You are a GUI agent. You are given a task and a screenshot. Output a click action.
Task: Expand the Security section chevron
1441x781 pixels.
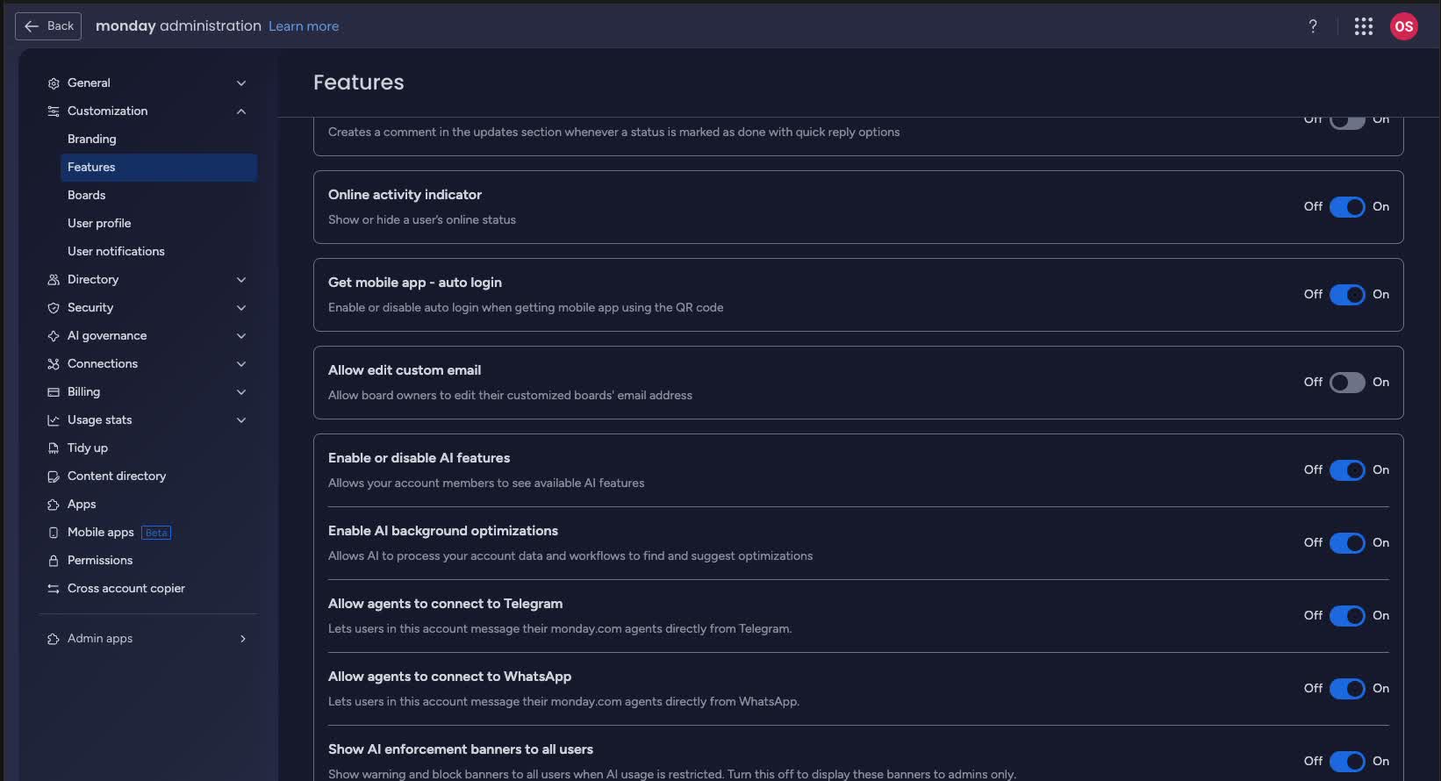tap(241, 308)
